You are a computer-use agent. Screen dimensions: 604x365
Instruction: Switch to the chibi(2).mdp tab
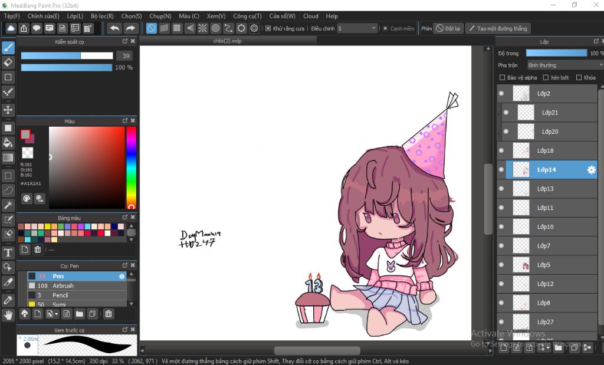(228, 41)
